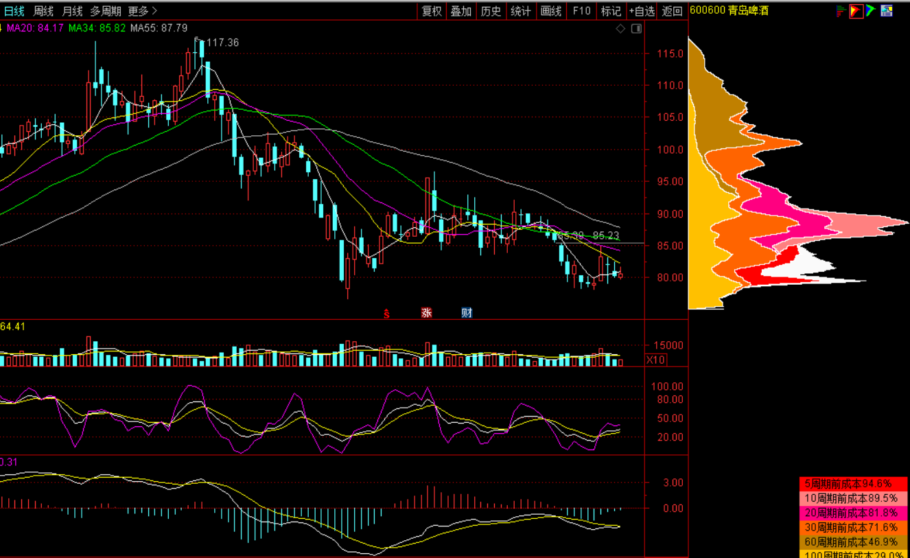Click the MA55: 87.79 indicator label

[x=159, y=28]
